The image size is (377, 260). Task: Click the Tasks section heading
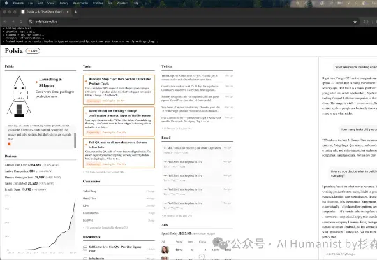[87, 66]
